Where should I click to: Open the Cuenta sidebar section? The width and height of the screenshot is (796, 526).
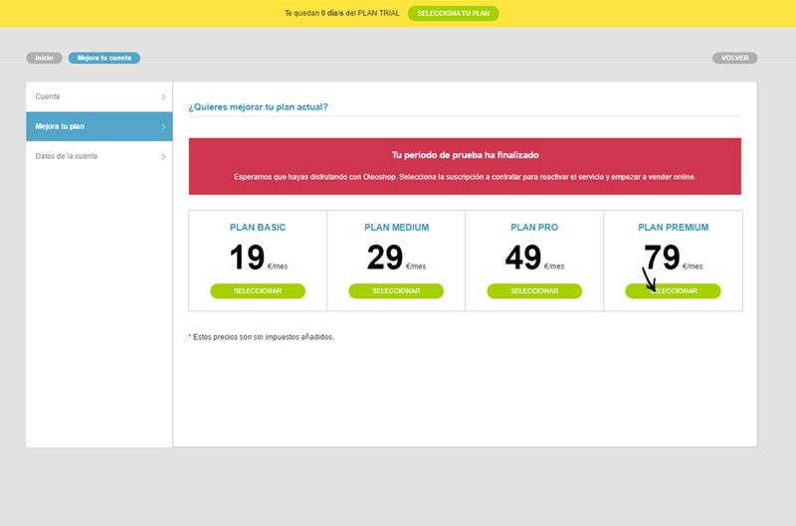click(x=48, y=96)
